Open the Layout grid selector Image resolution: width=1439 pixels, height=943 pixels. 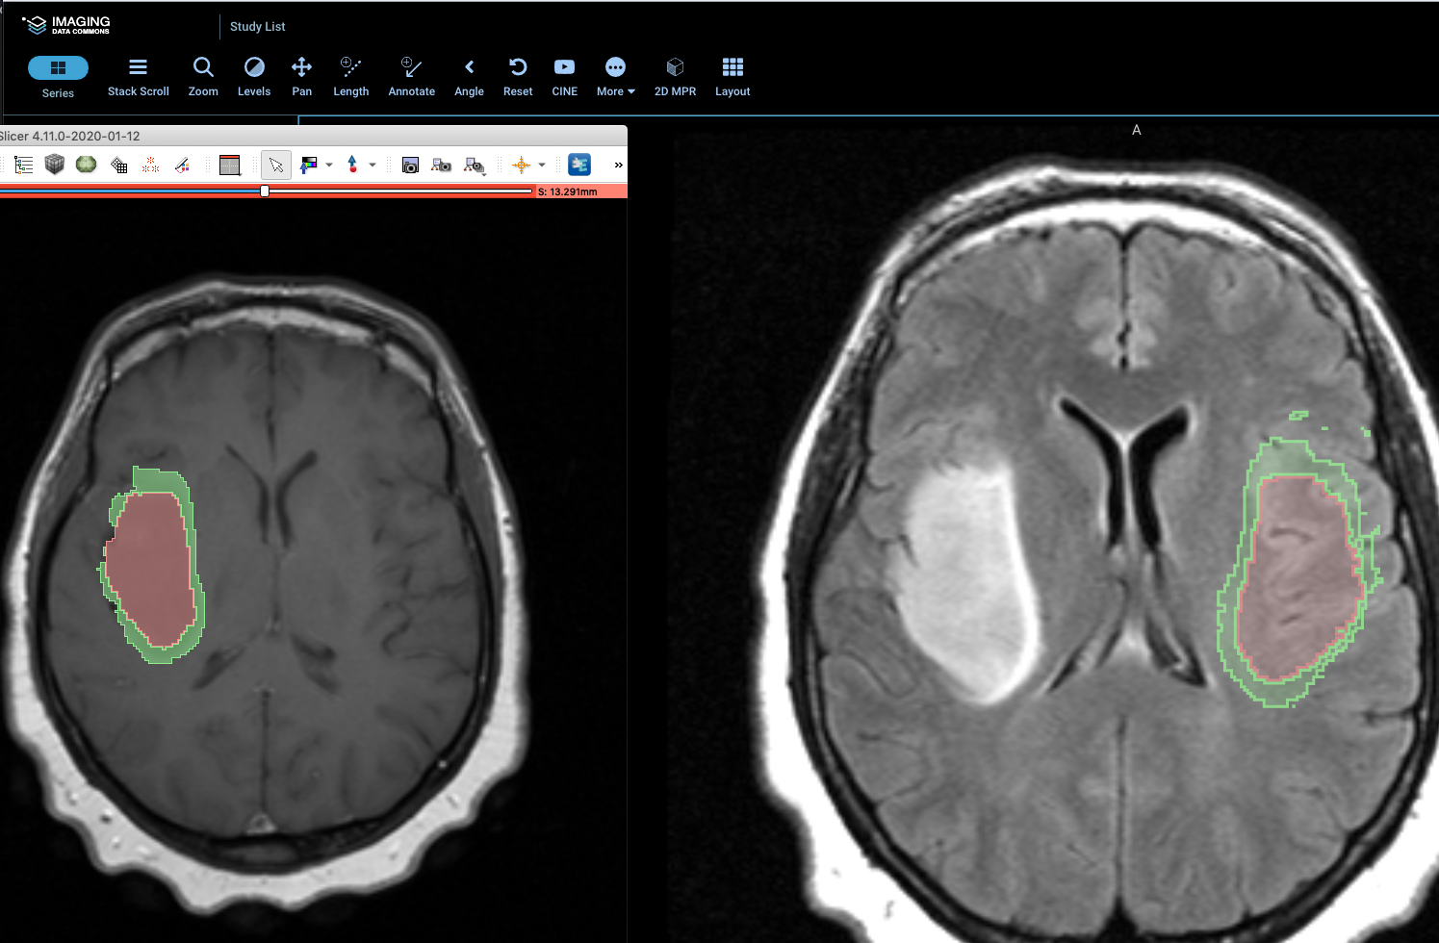[x=732, y=77]
